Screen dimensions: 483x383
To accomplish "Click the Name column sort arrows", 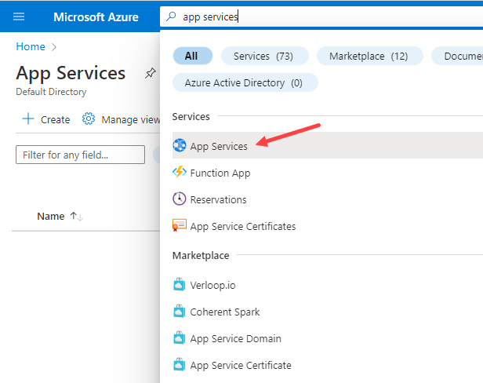I will (77, 217).
